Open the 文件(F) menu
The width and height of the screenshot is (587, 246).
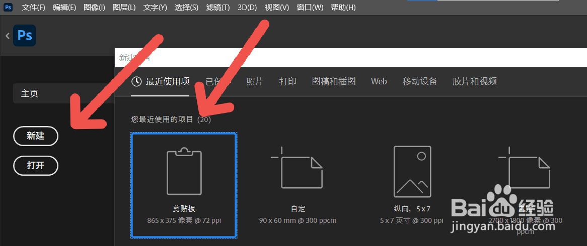pyautogui.click(x=33, y=8)
